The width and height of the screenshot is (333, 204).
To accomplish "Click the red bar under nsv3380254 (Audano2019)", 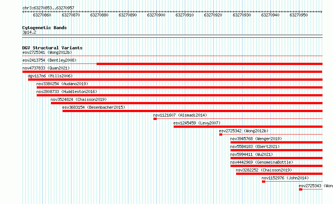I will pos(180,87).
